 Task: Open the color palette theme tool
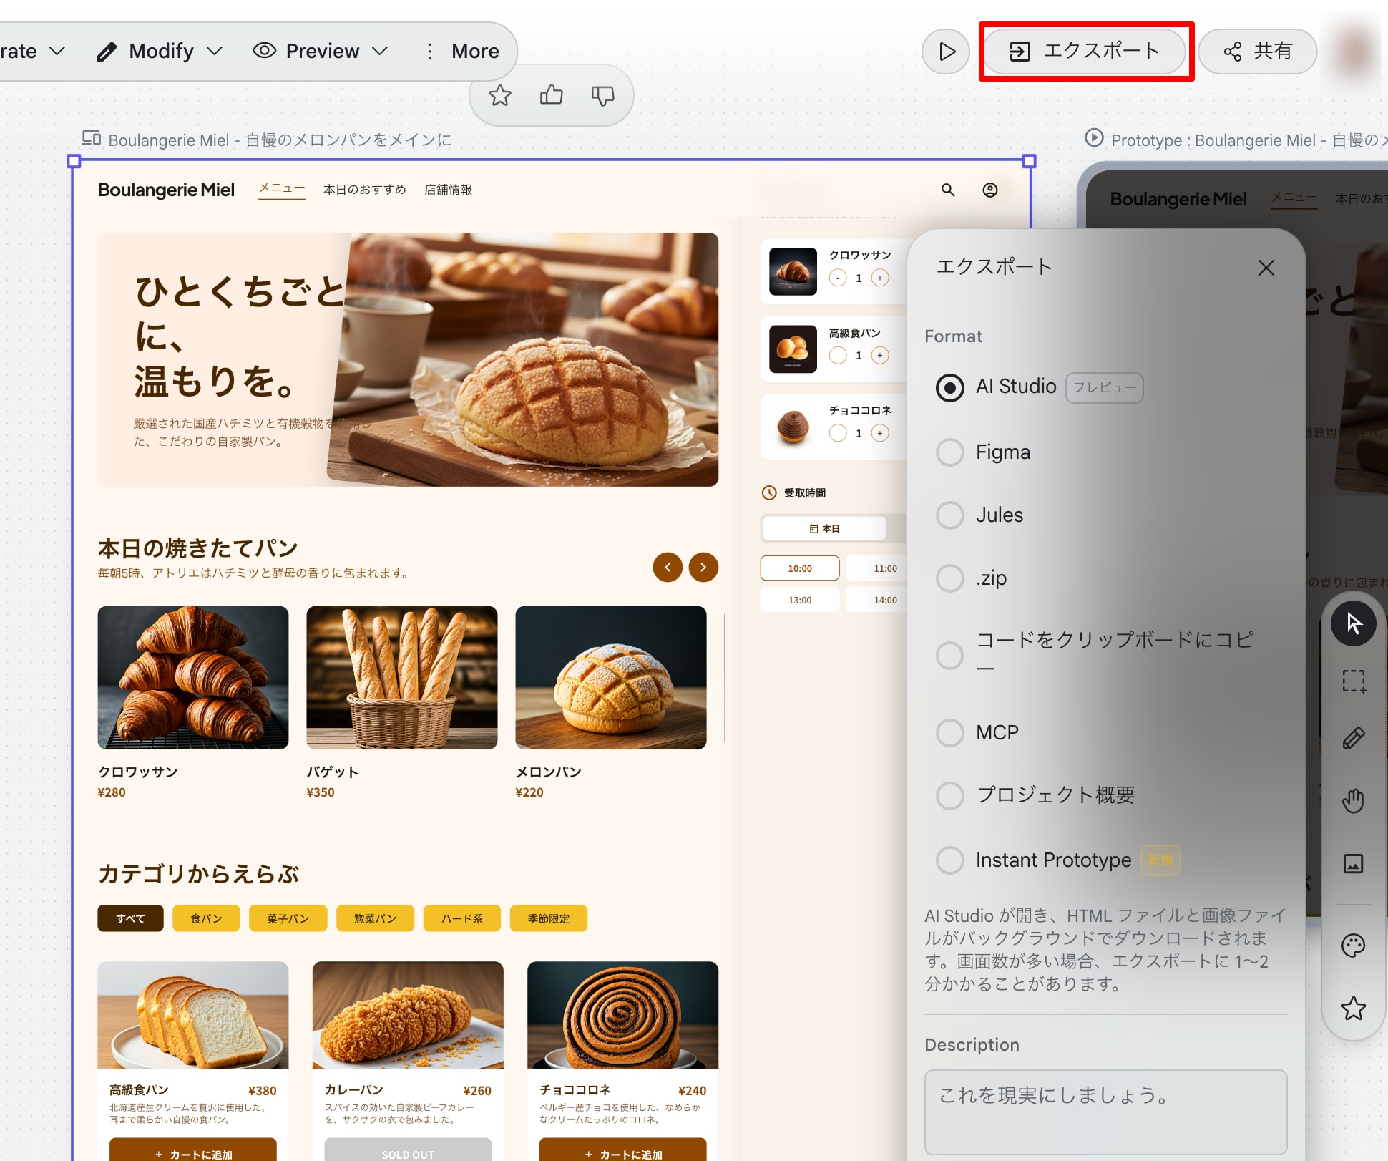pos(1353,946)
